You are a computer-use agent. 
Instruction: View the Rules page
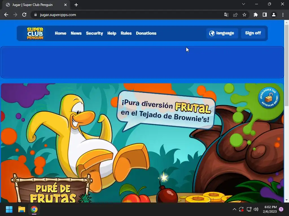[126, 33]
